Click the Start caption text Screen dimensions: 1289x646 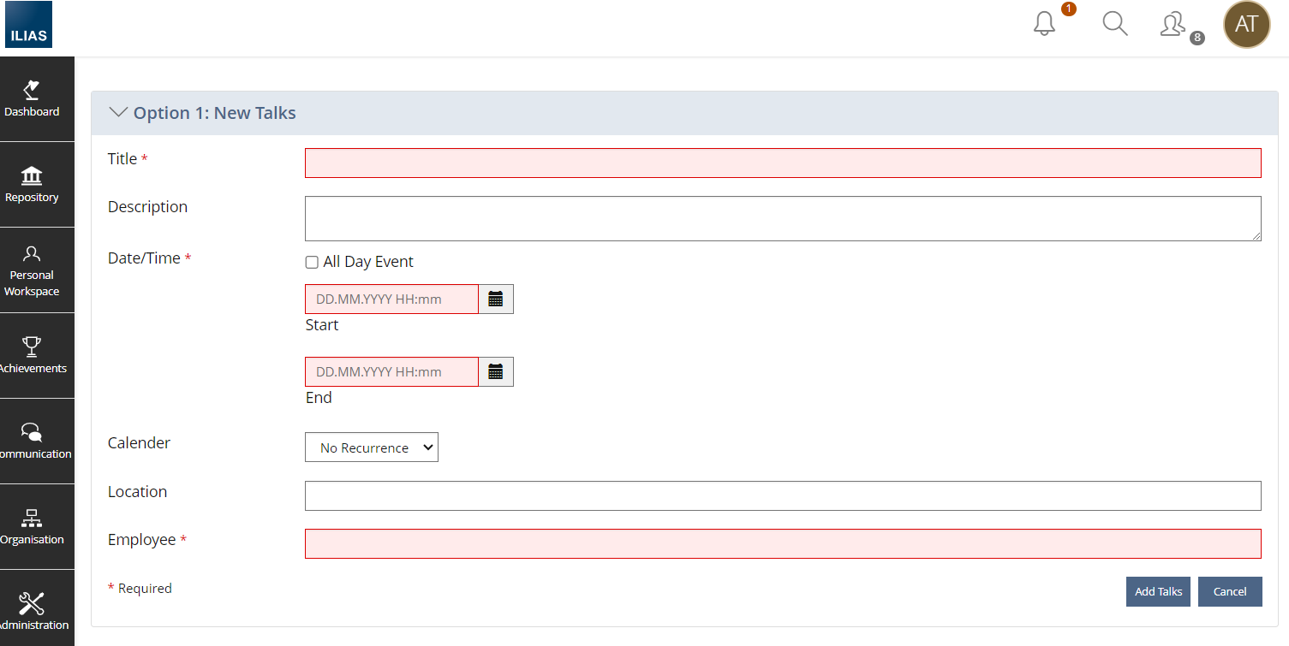pos(322,325)
